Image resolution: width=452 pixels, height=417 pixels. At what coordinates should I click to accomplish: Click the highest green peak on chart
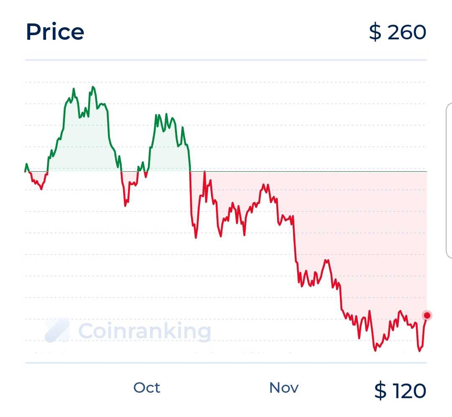(x=93, y=87)
